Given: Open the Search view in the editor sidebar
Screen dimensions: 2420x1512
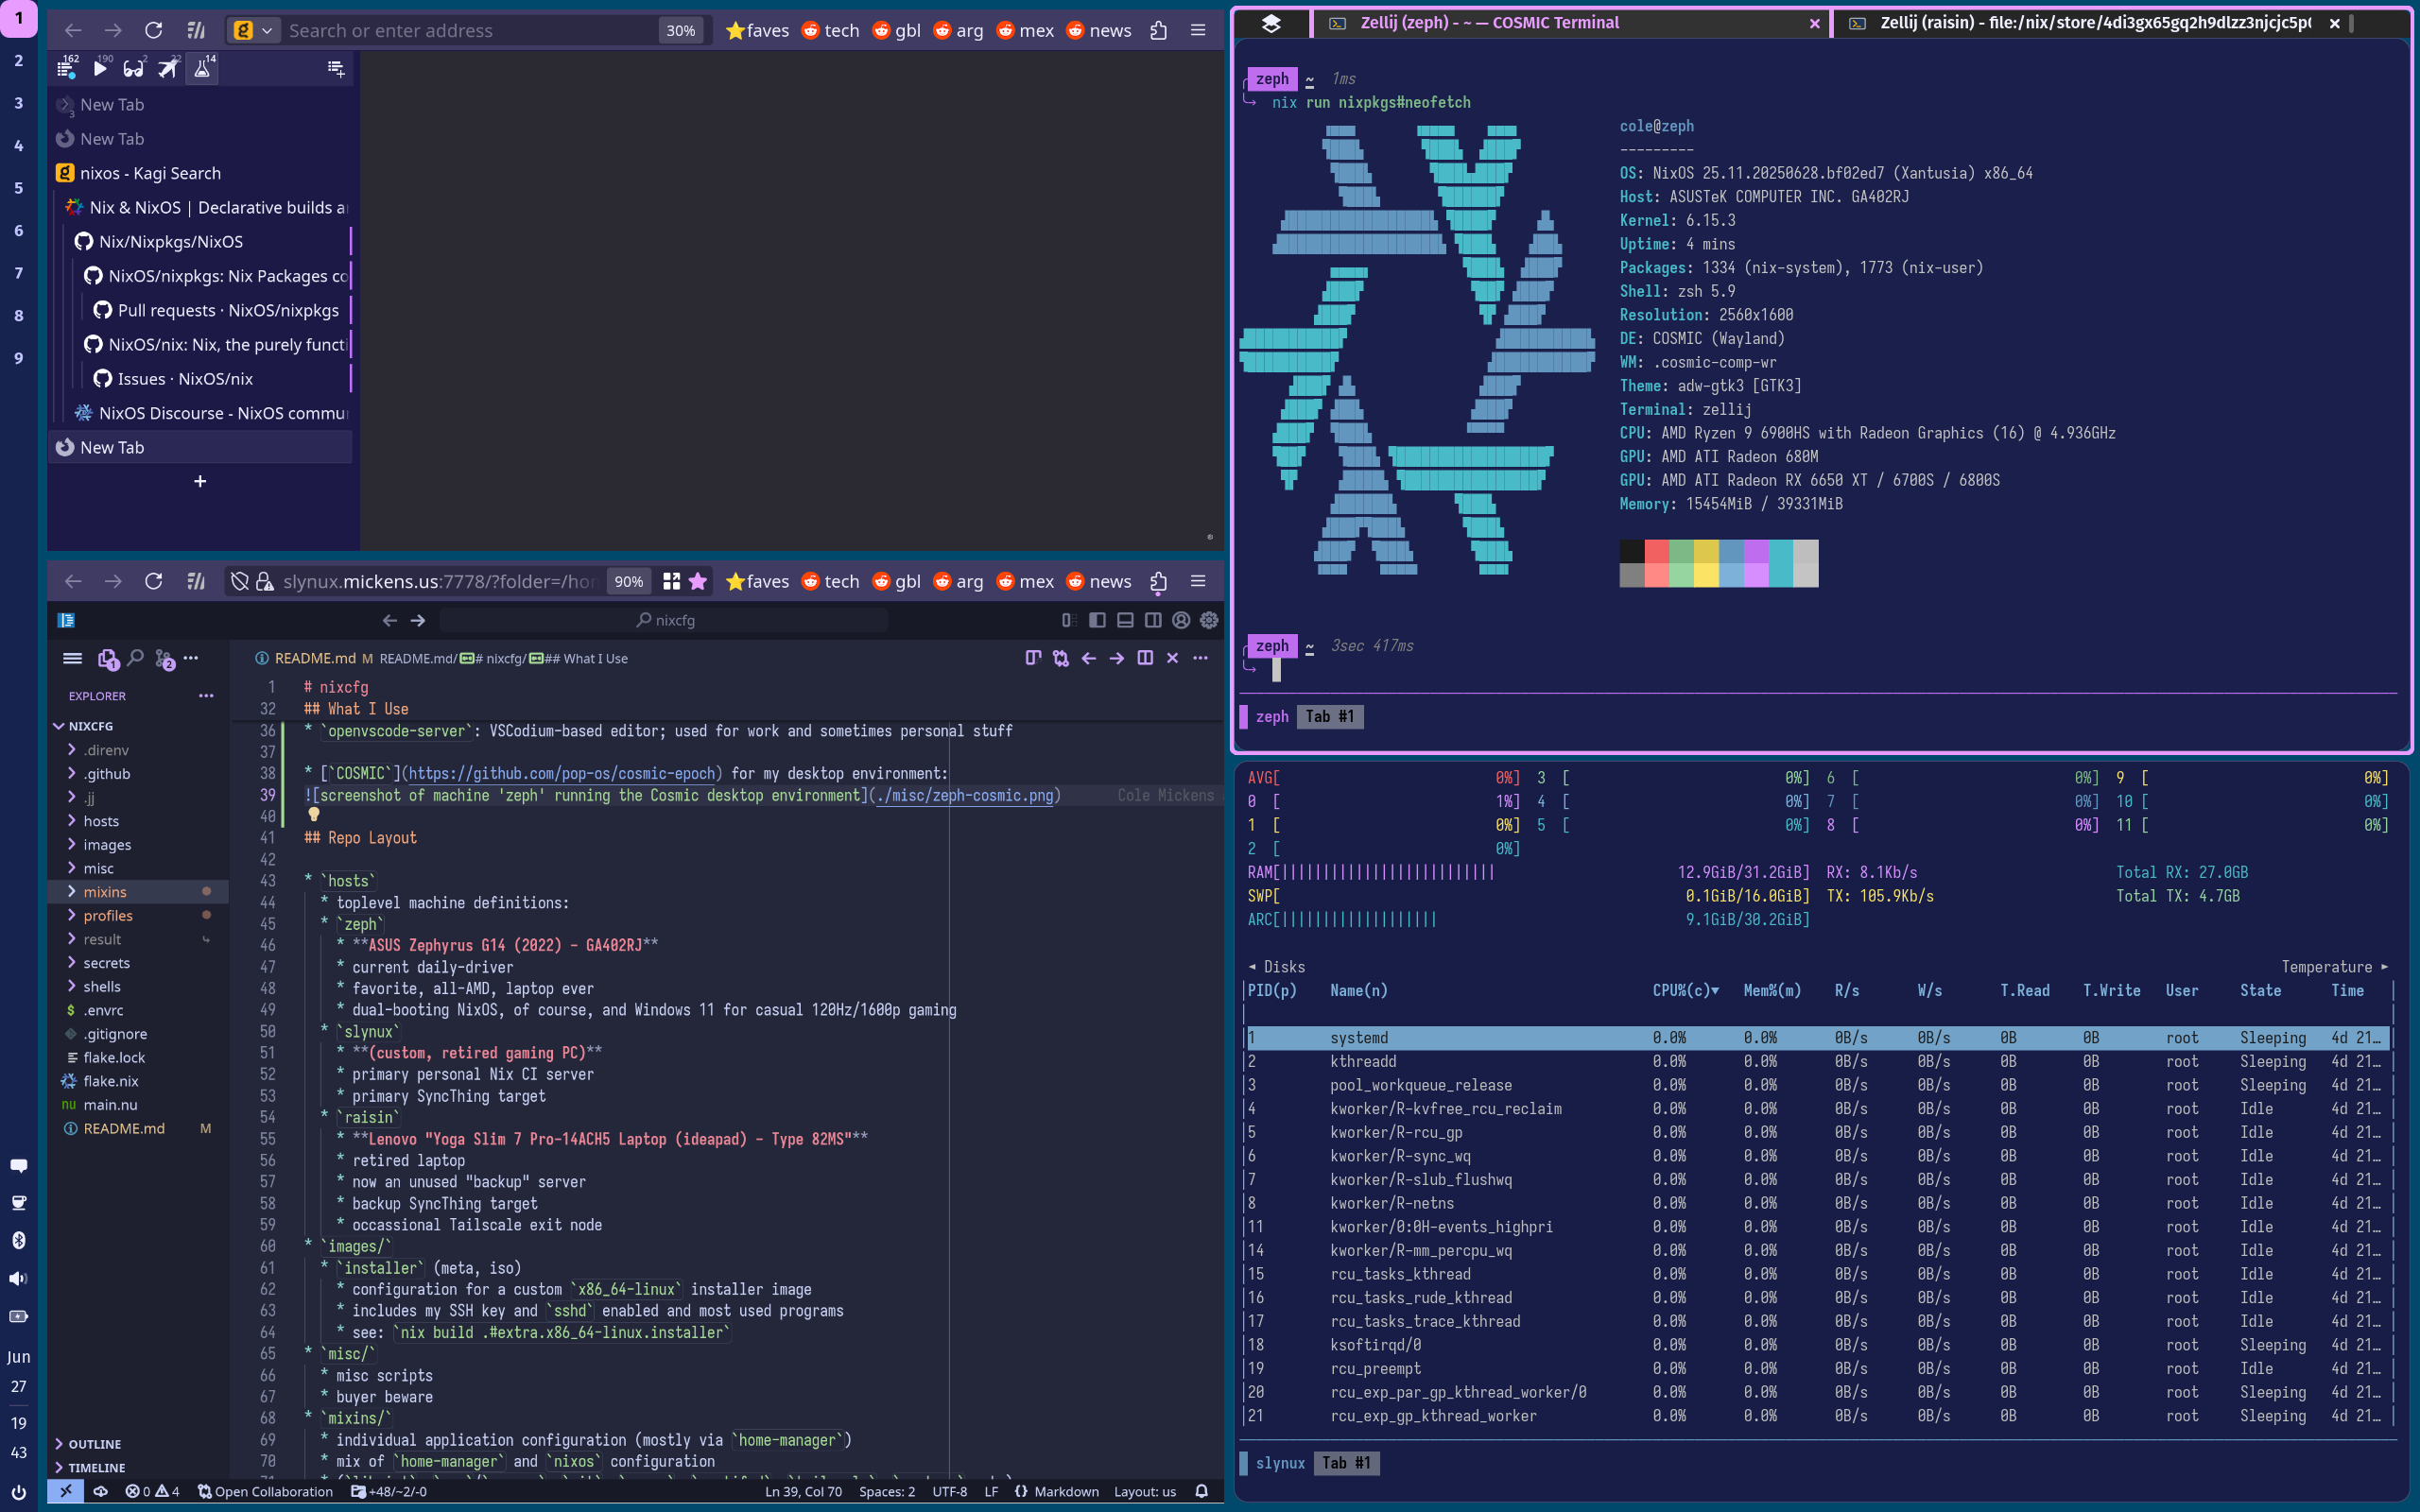Looking at the screenshot, I should [136, 659].
